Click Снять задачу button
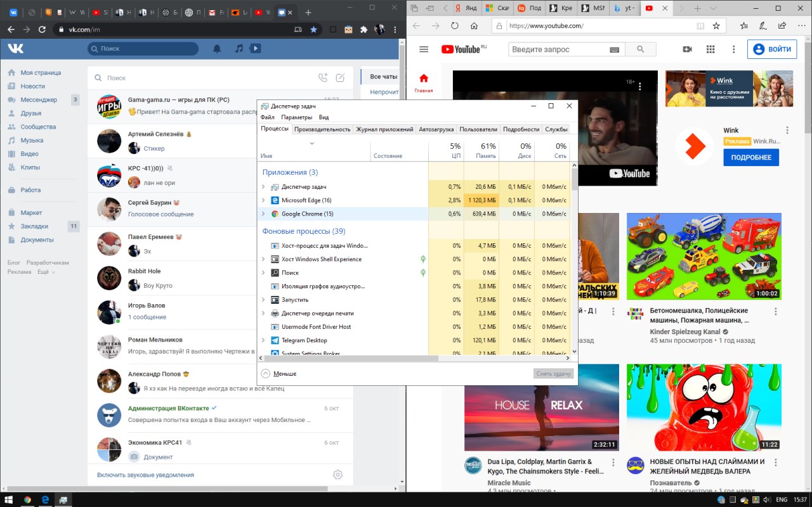 [553, 374]
